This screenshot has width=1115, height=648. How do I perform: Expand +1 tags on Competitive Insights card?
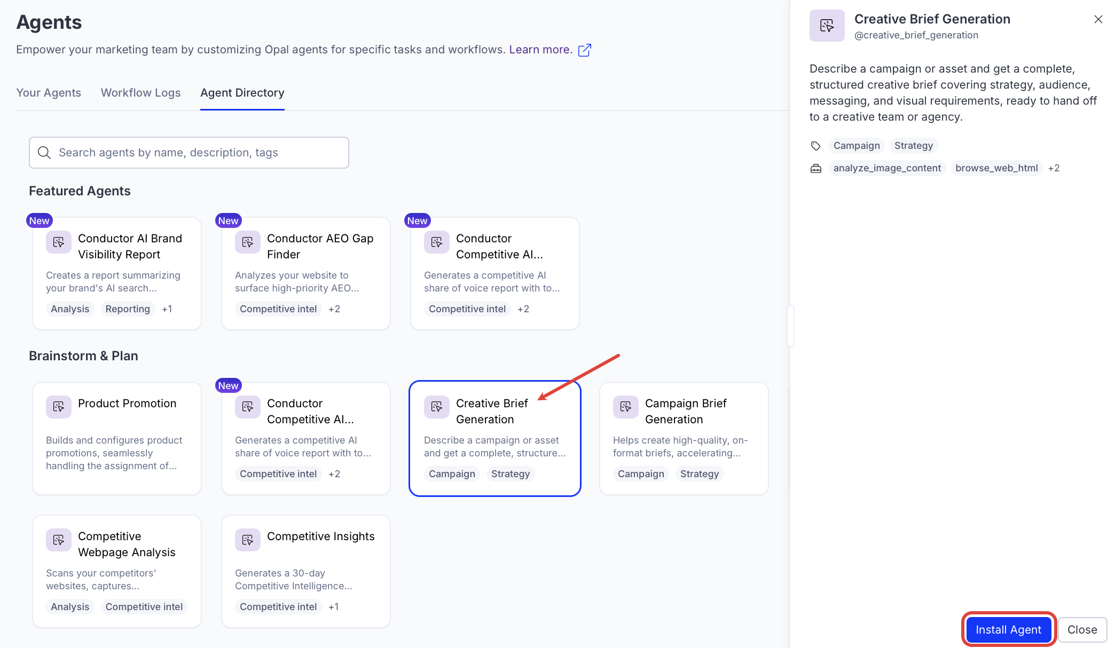pos(333,607)
